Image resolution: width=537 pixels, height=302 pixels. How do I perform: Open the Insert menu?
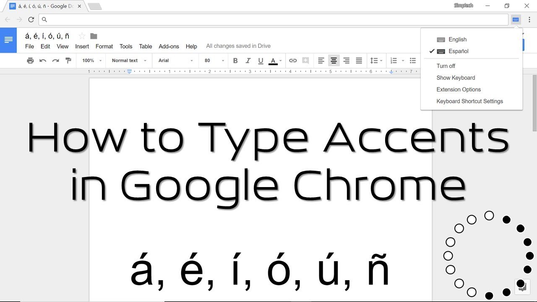click(82, 46)
